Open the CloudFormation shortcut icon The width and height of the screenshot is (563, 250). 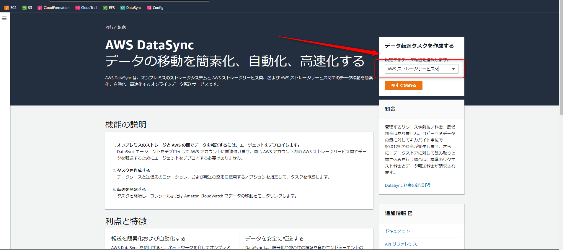[40, 8]
